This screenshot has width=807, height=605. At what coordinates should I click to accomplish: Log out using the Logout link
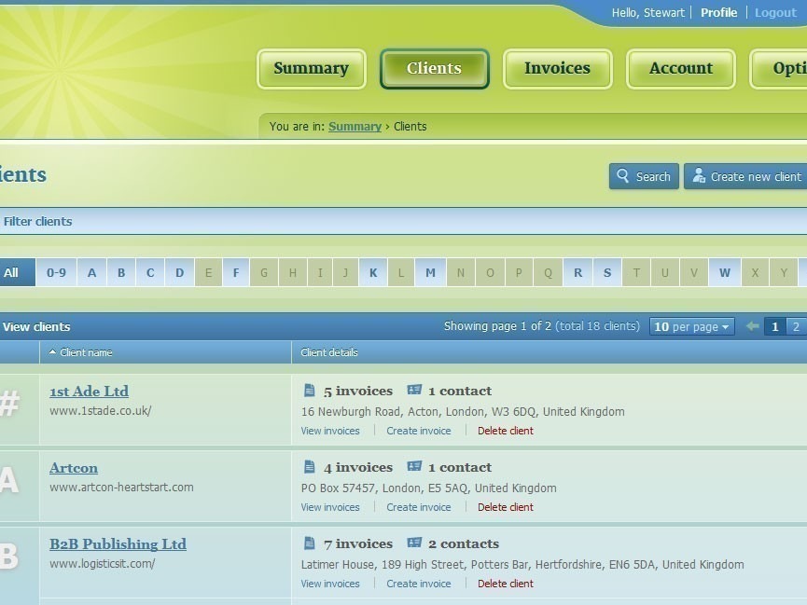click(x=775, y=13)
